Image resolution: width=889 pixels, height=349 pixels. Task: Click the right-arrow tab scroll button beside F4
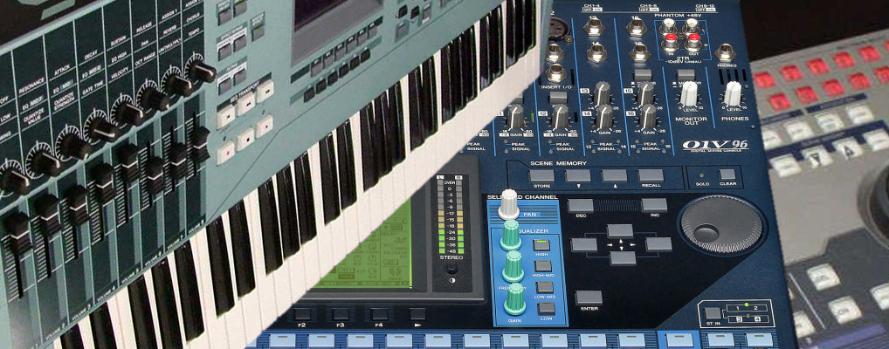[x=417, y=314]
